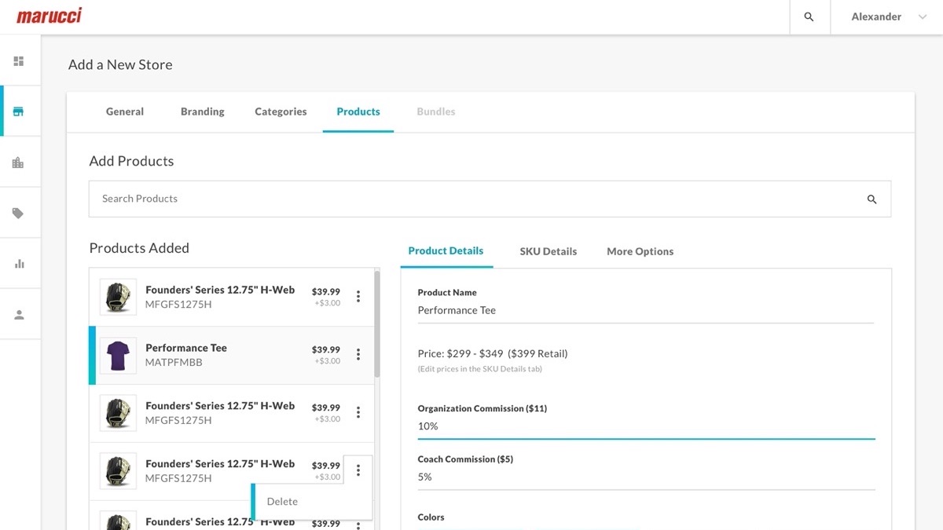Click the Performance Tee purple shirt thumbnail
Image resolution: width=943 pixels, height=530 pixels.
[118, 355]
